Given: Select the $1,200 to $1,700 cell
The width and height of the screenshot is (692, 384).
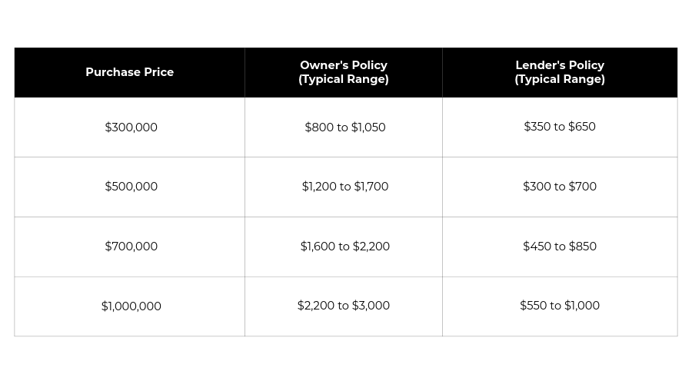Looking at the screenshot, I should pos(345,187).
